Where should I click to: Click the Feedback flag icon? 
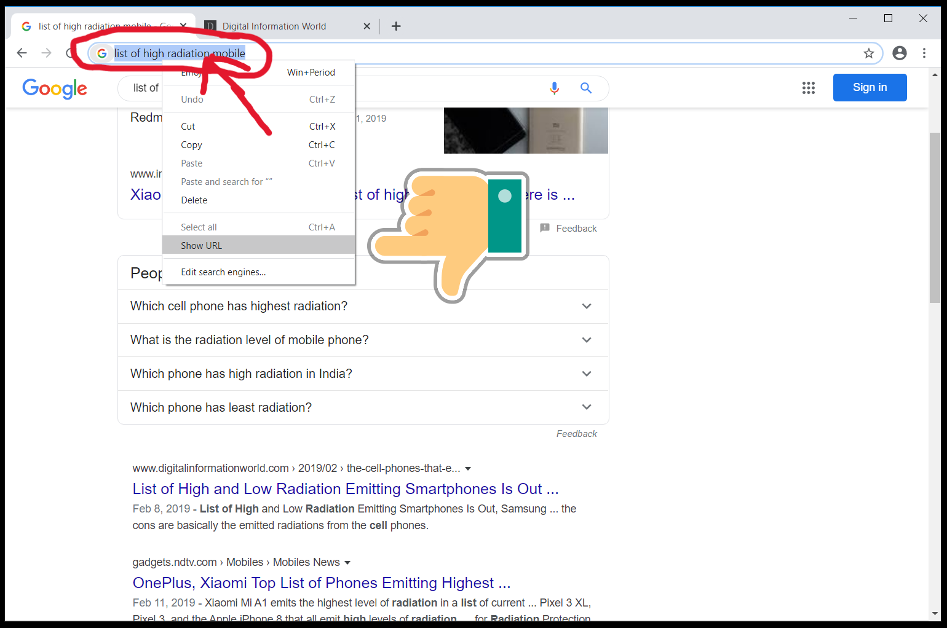[x=545, y=228]
